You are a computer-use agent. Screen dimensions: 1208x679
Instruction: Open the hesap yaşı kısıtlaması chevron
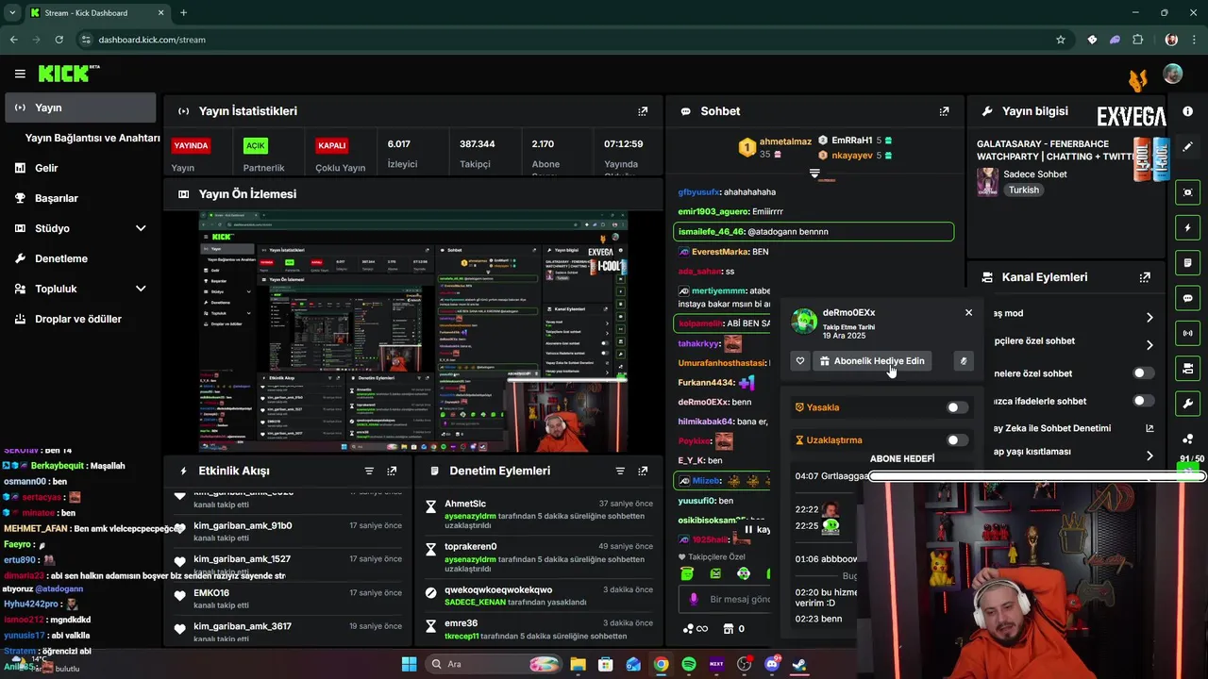pos(1149,455)
